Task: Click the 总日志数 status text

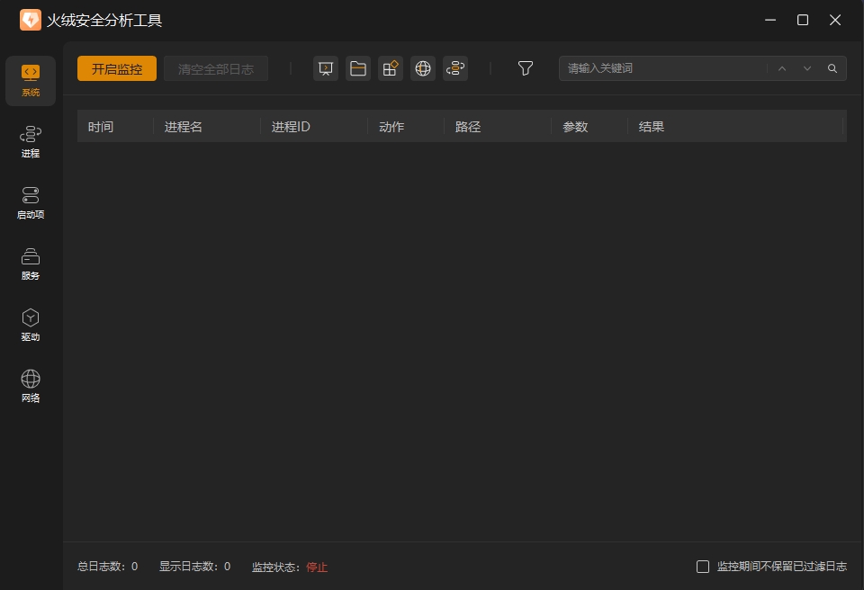Action: [x=107, y=567]
